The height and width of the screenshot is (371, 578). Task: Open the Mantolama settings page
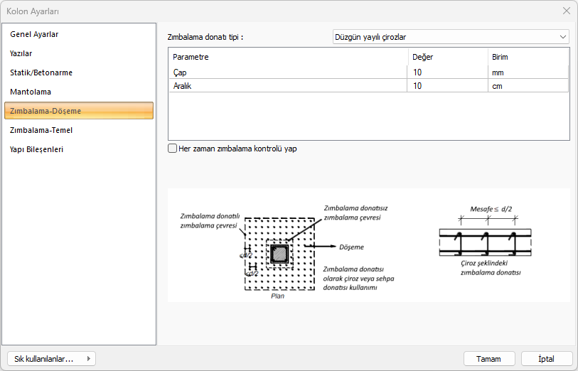click(x=31, y=92)
